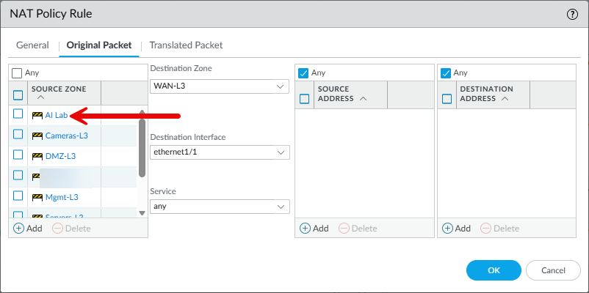Confirm the rule with OK

pyautogui.click(x=494, y=270)
